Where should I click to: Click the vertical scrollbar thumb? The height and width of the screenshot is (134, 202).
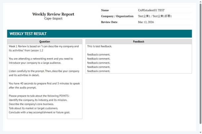tap(200, 63)
